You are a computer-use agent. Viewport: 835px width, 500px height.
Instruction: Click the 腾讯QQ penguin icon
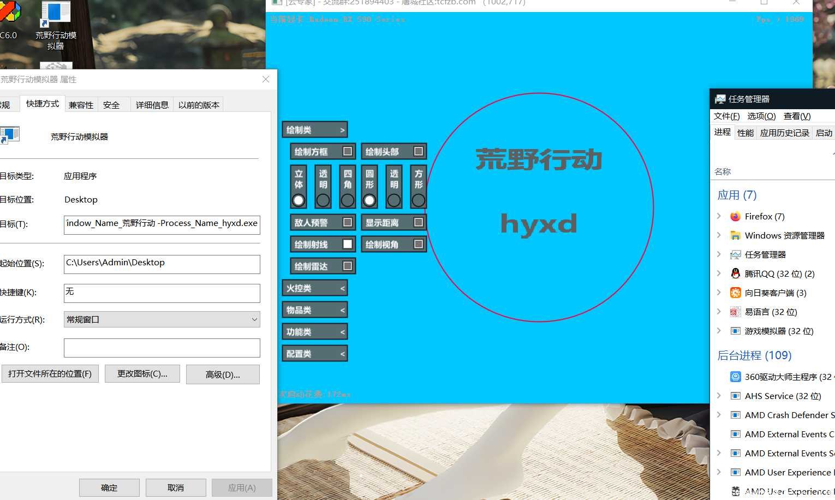pyautogui.click(x=736, y=273)
